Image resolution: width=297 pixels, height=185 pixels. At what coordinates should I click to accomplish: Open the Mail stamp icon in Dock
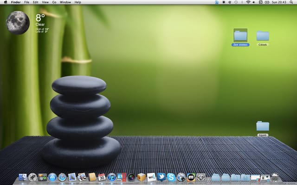point(72,177)
